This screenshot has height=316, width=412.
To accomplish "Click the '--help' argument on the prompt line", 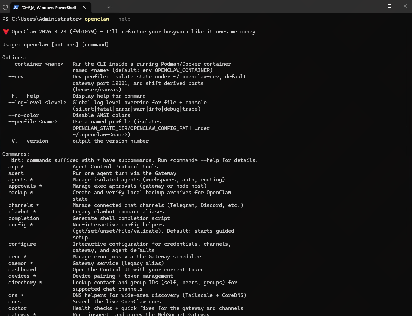I will point(121,19).
